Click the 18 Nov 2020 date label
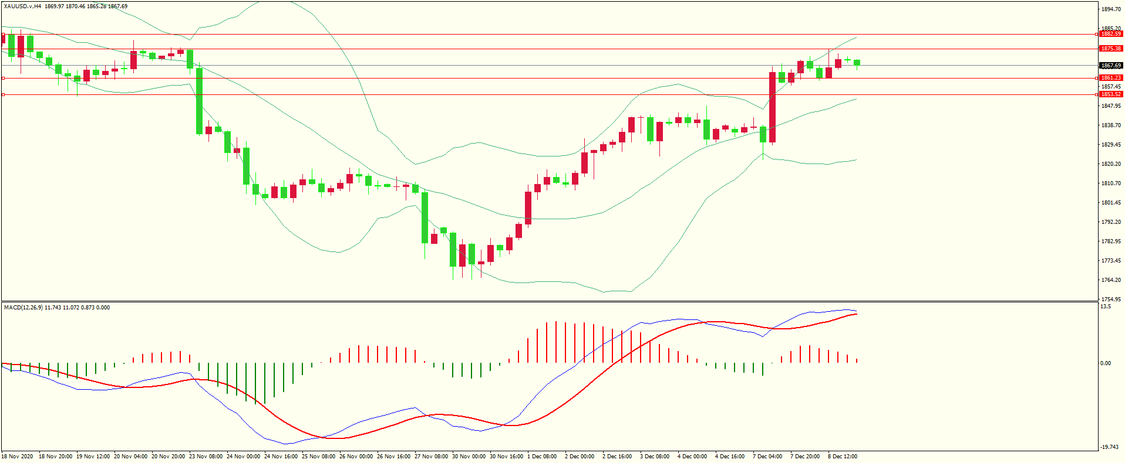 coord(18,457)
